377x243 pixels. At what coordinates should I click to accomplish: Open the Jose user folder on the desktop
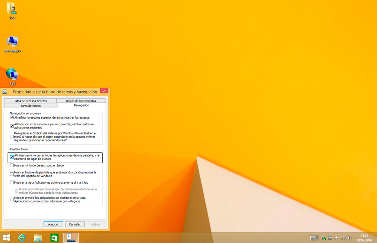coord(12,10)
